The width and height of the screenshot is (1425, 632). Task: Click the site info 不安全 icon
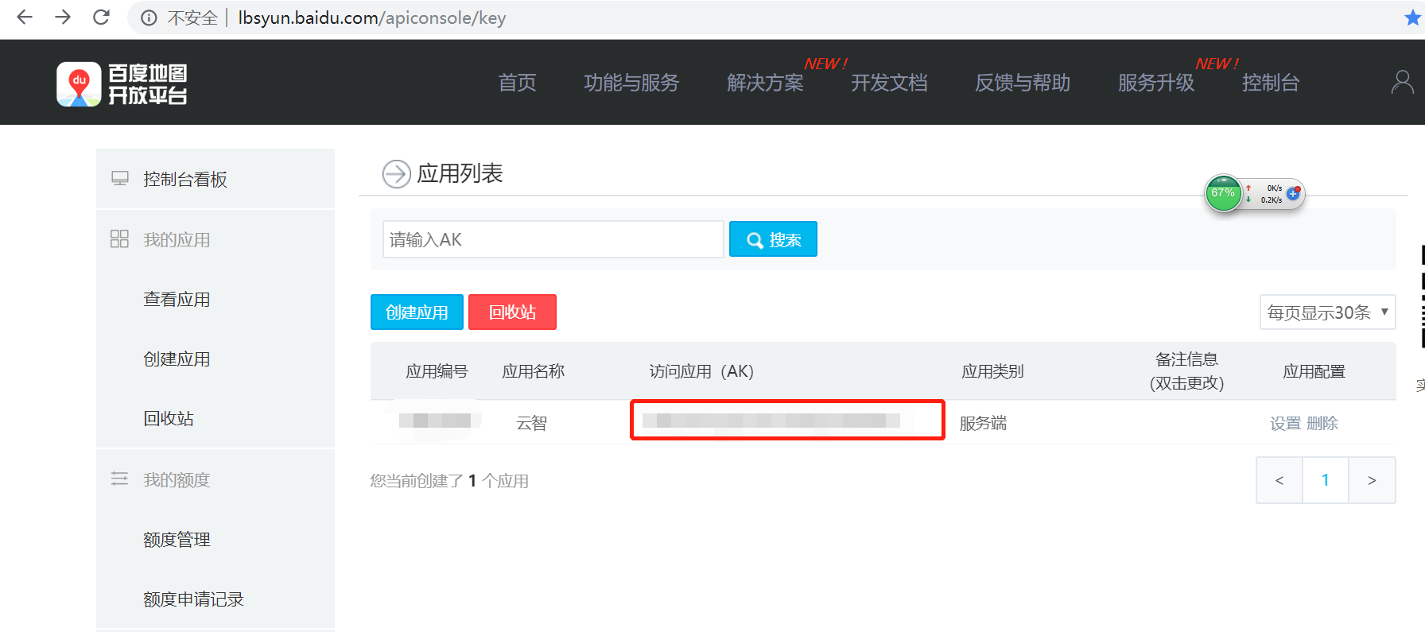coord(149,17)
